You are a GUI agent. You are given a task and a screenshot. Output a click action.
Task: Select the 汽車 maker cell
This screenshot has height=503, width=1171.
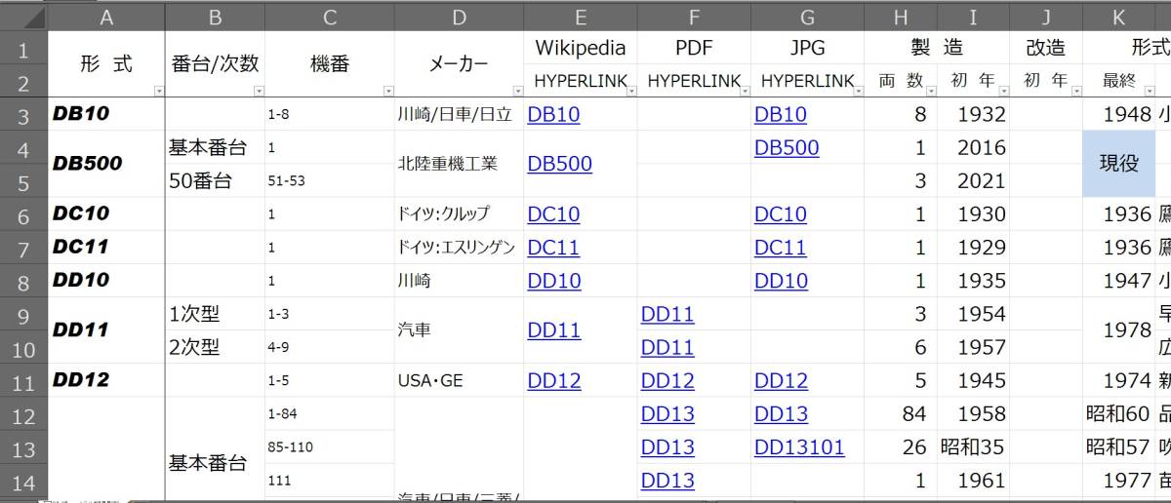tap(459, 330)
